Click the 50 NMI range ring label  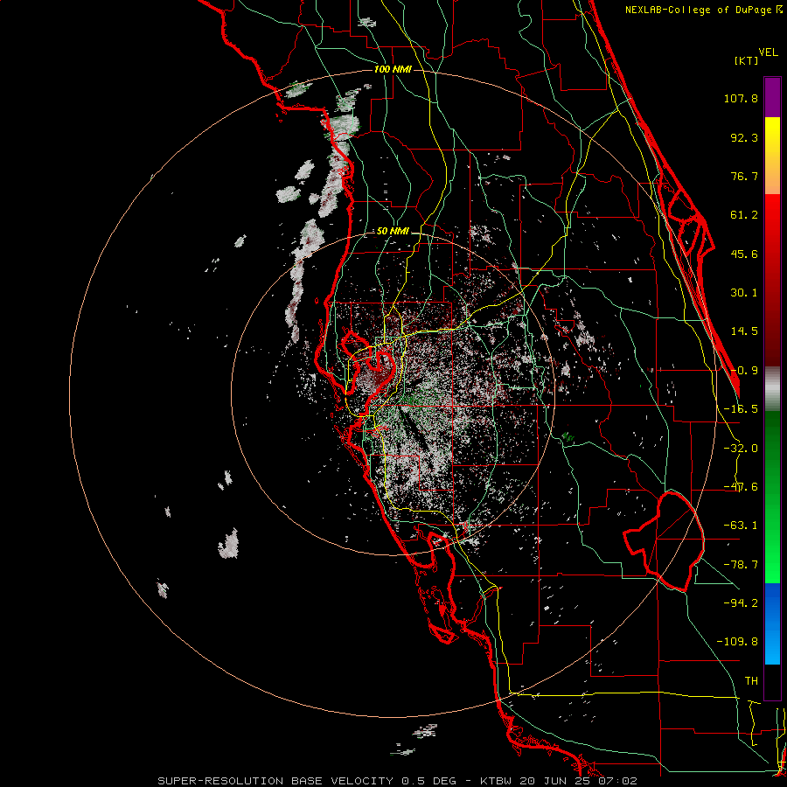[393, 232]
